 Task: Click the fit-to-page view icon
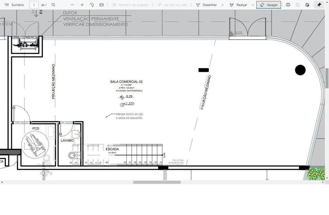[101, 5]
